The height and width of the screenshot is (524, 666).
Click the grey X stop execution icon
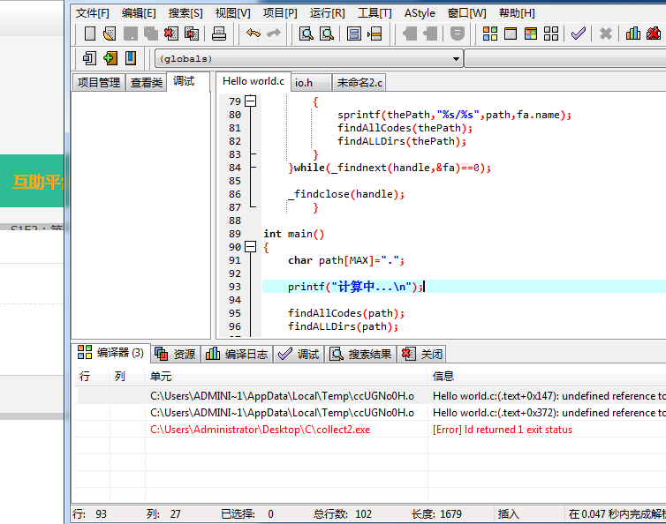point(606,34)
